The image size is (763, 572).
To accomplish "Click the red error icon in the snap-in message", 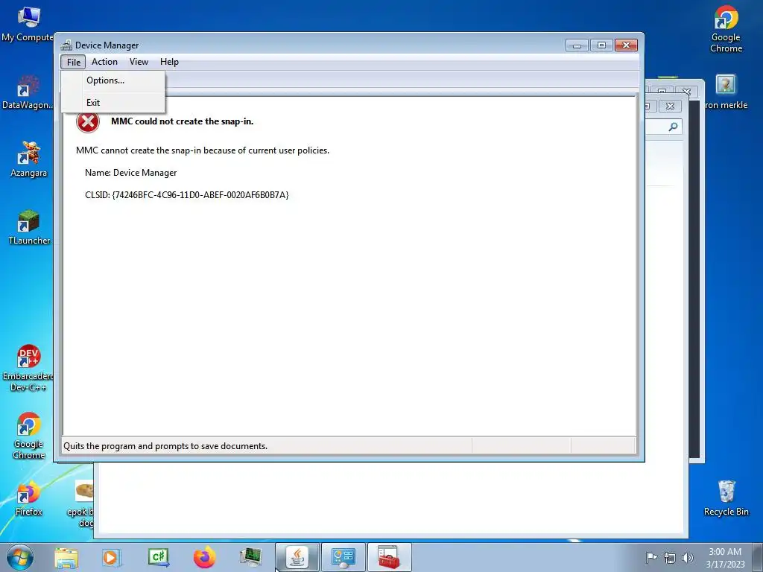I will pyautogui.click(x=88, y=121).
